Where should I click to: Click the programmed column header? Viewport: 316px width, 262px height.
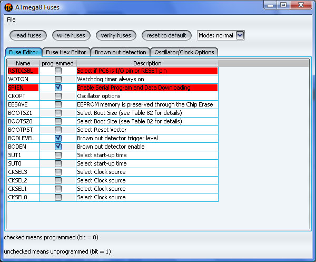click(x=57, y=63)
